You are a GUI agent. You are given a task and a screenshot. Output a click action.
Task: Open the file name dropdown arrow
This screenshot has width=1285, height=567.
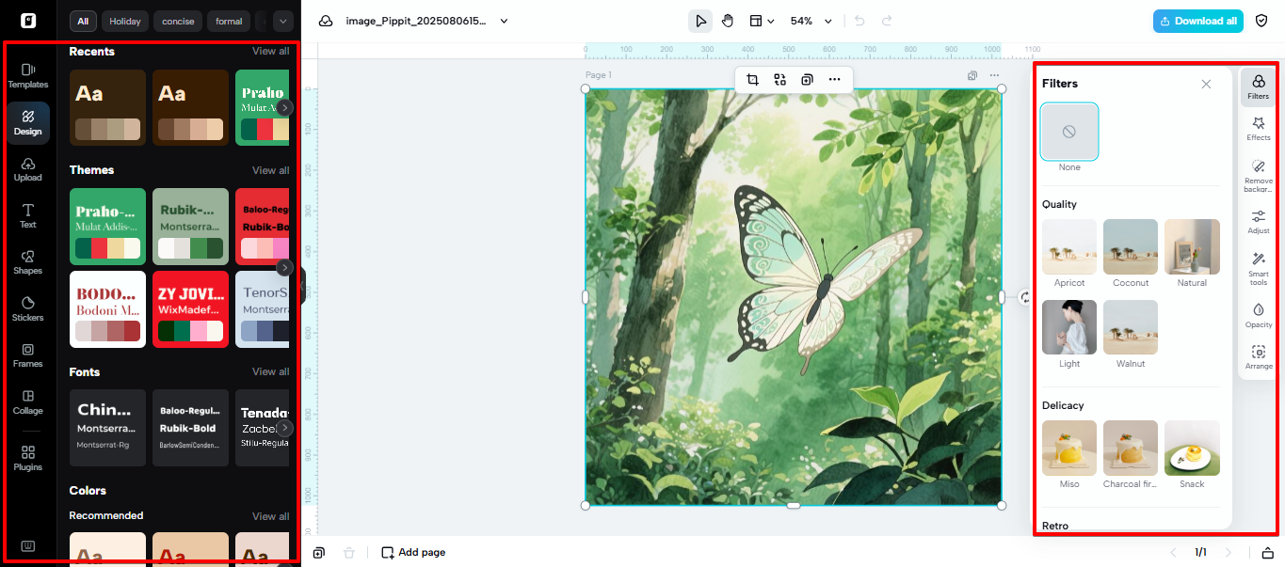coord(504,21)
